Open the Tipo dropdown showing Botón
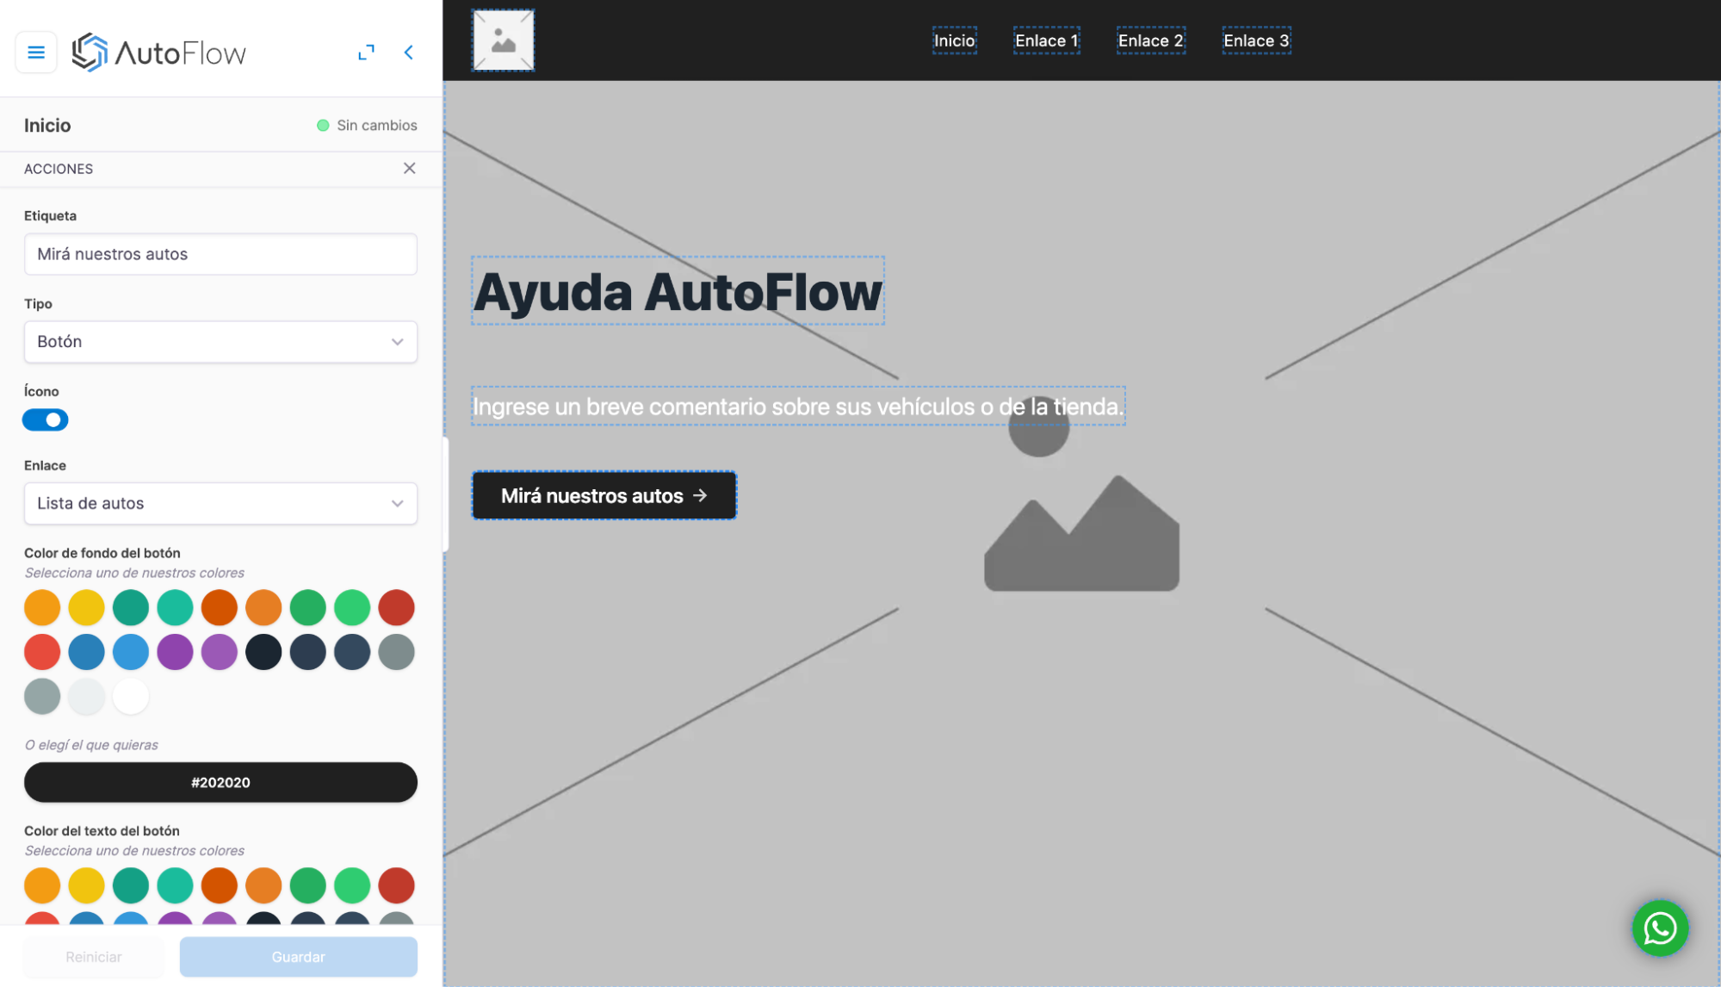 pos(220,342)
